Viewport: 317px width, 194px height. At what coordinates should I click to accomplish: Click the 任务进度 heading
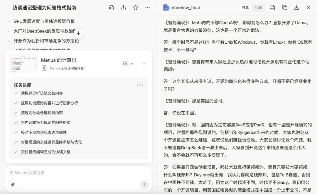[22, 85]
